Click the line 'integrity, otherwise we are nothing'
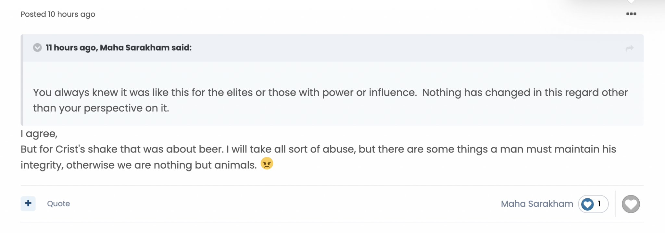 [139, 165]
